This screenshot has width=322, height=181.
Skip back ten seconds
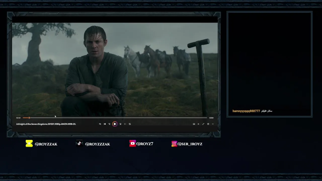coord(109,124)
